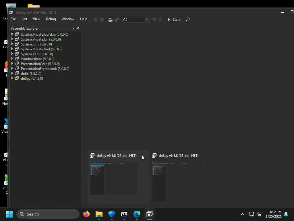Expand dnSpy (6.1.8.0) assembly node
The height and width of the screenshot is (221, 294).
[x=12, y=78]
